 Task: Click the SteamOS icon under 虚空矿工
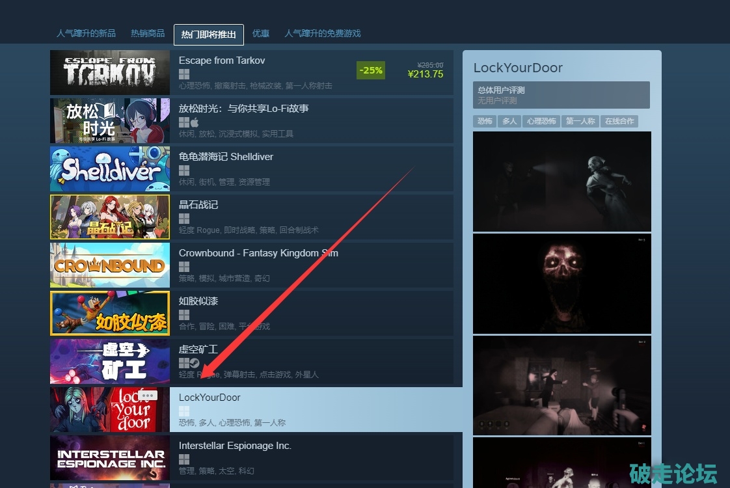pos(195,363)
